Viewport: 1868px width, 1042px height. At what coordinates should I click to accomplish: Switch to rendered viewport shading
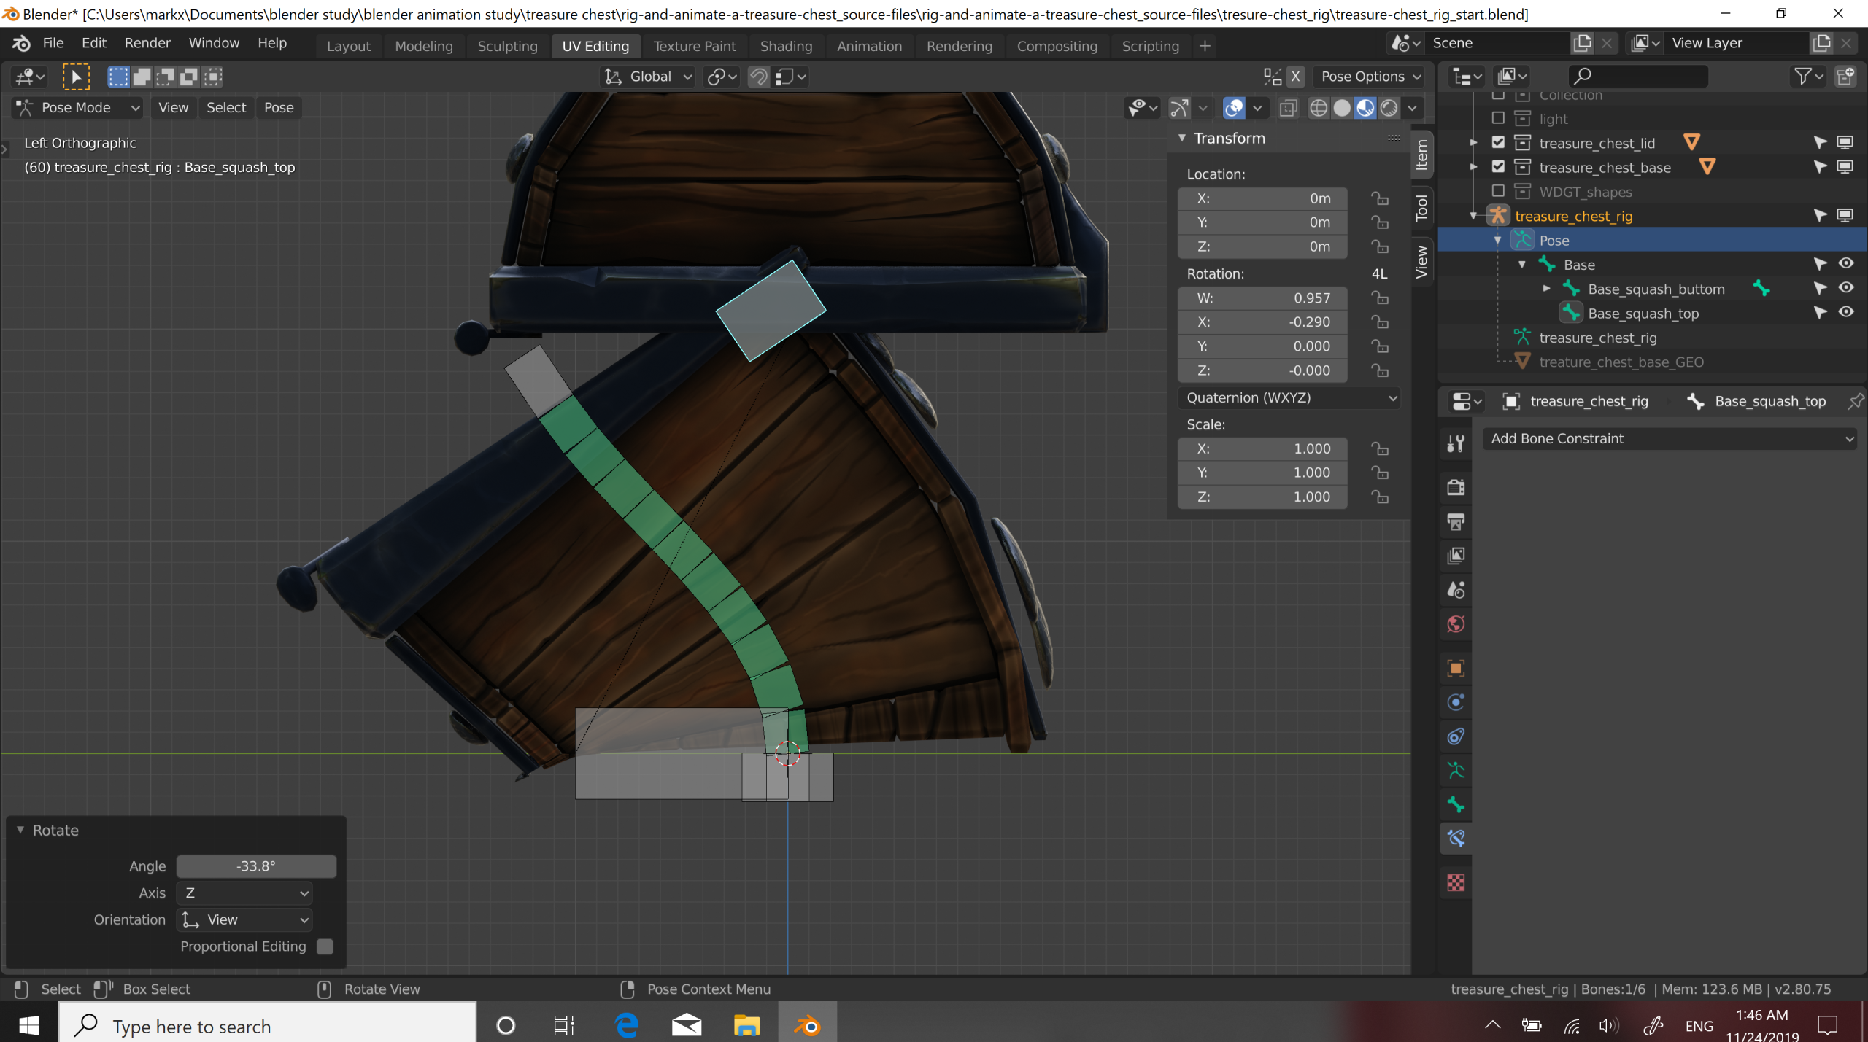(x=1389, y=108)
